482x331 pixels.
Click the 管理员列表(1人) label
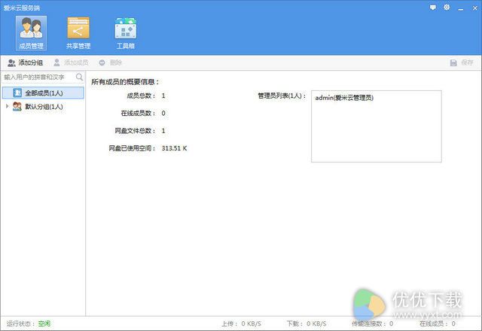[x=282, y=96]
